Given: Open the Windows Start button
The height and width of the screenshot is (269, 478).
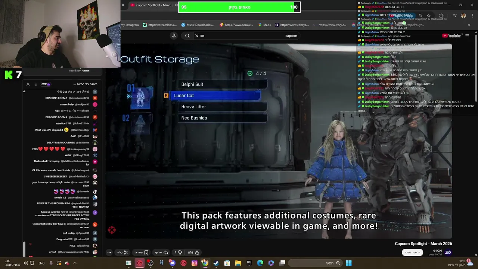Looking at the screenshot, I should 348,263.
